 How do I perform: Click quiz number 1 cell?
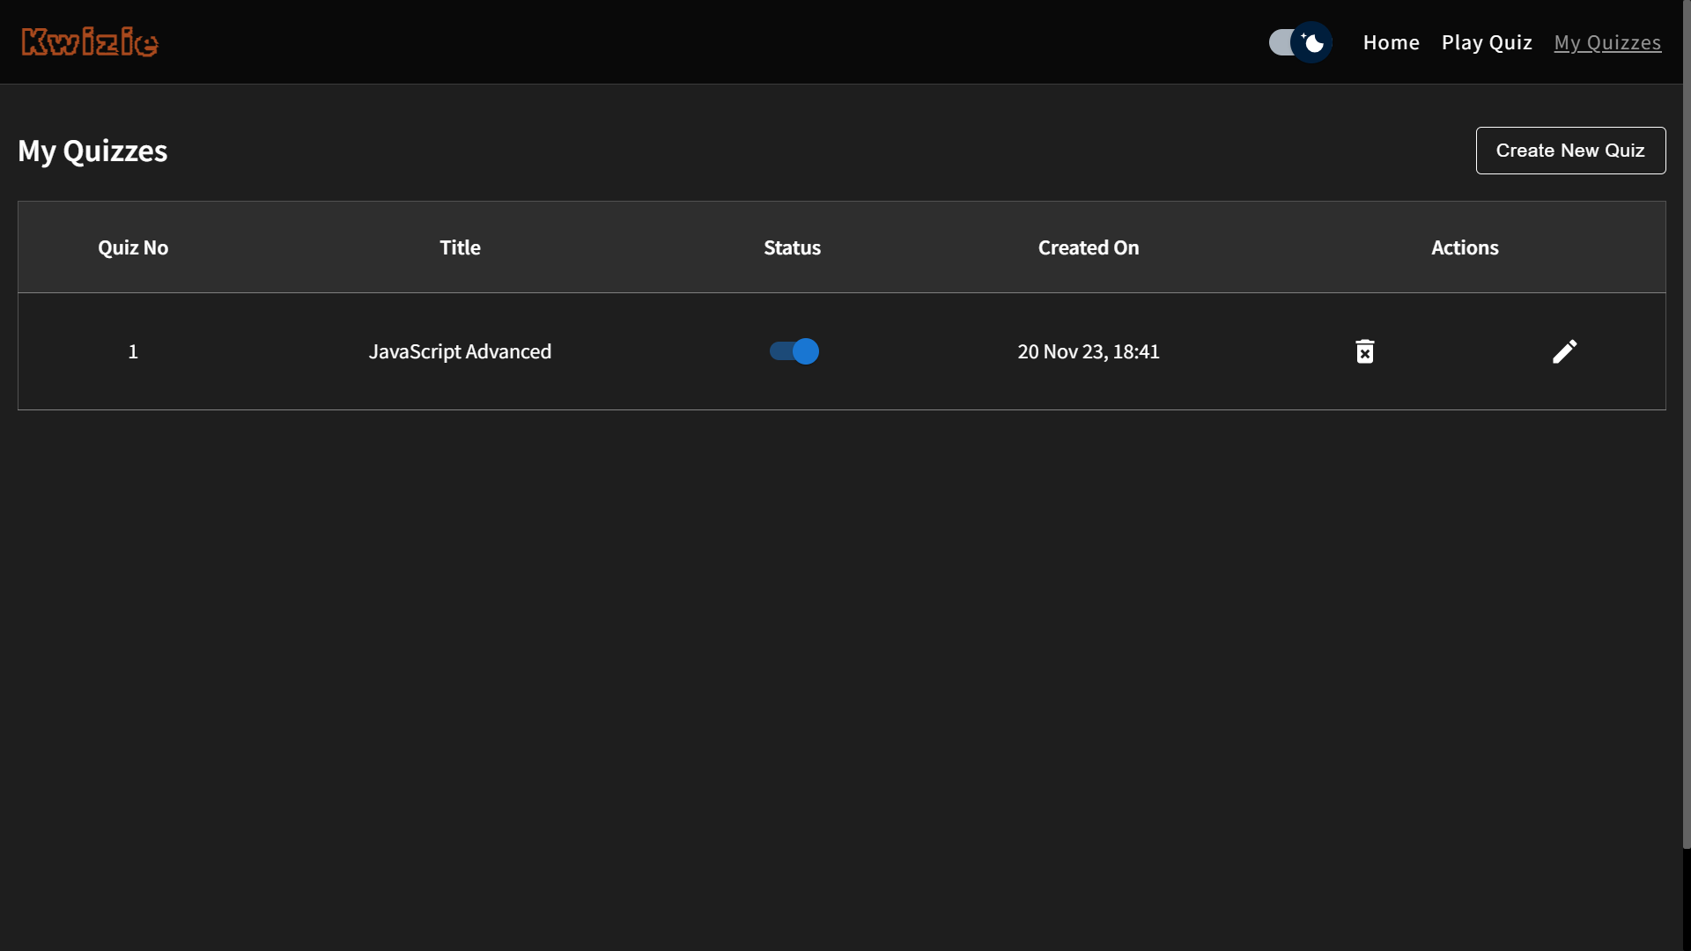tap(133, 351)
